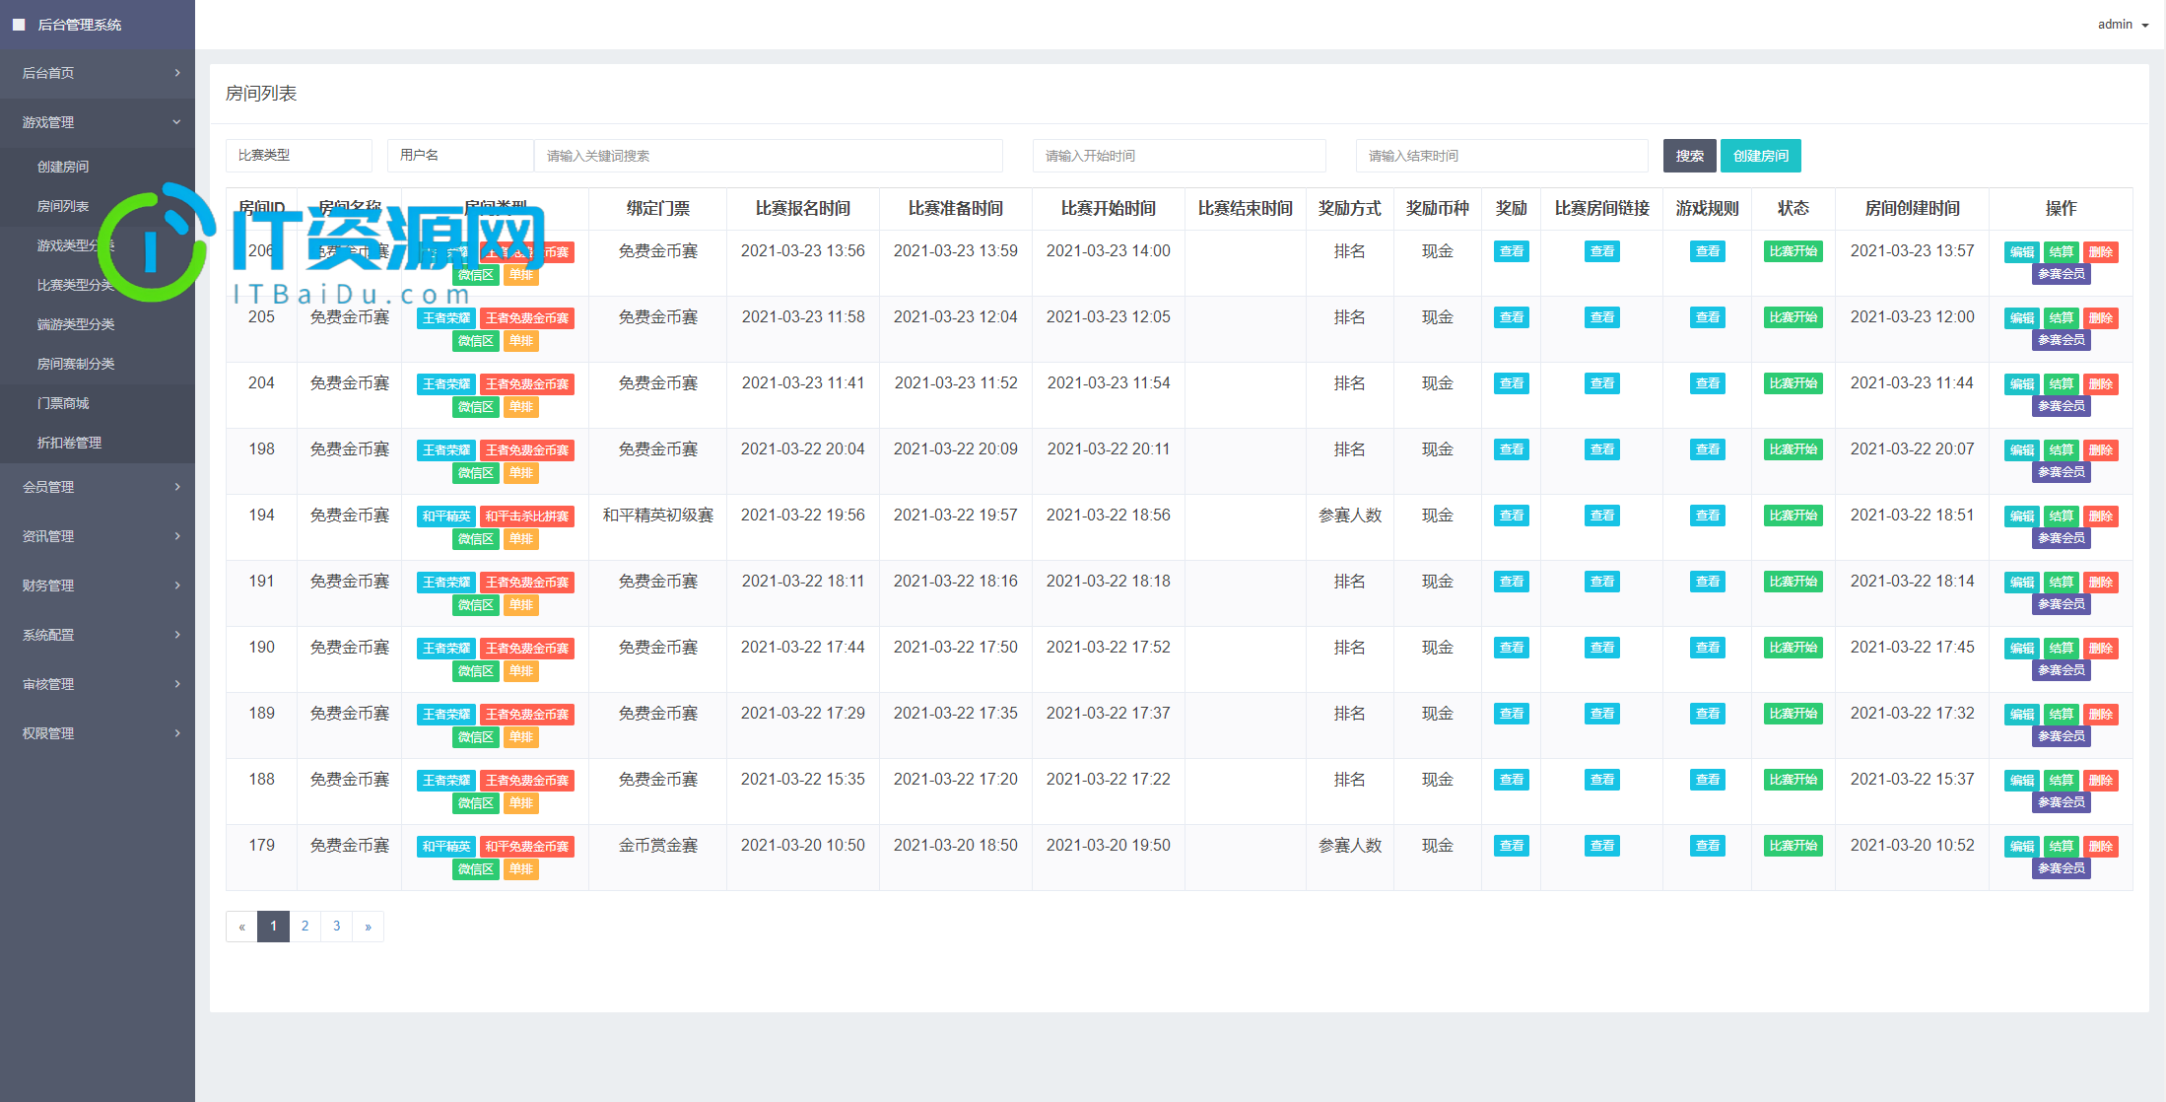Screen dimensions: 2166x1102
Task: Expand the 审核管理 sidebar menu
Action: [98, 684]
